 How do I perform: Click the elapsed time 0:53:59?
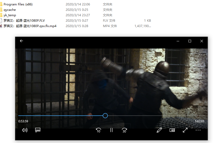(23, 121)
